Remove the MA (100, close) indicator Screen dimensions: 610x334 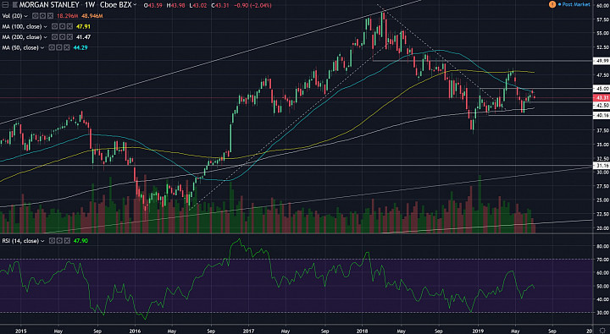(x=69, y=26)
